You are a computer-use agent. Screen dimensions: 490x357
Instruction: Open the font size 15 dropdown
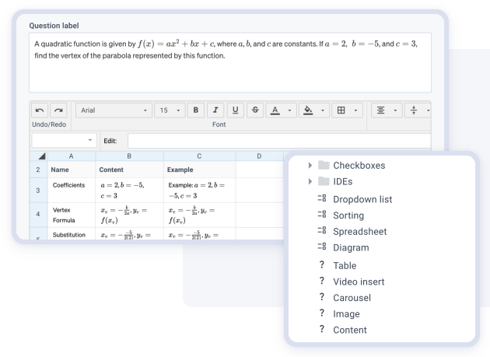click(170, 110)
